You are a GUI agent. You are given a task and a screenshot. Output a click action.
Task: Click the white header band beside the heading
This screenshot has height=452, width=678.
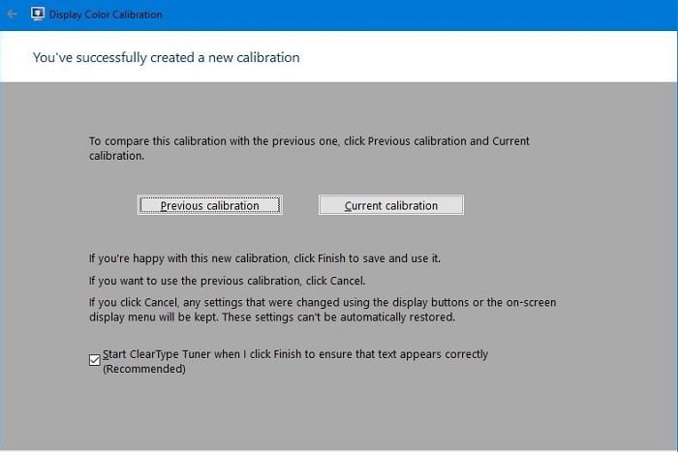pyautogui.click(x=504, y=57)
